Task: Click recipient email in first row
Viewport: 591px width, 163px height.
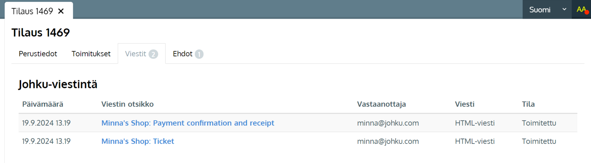Action: (x=388, y=123)
